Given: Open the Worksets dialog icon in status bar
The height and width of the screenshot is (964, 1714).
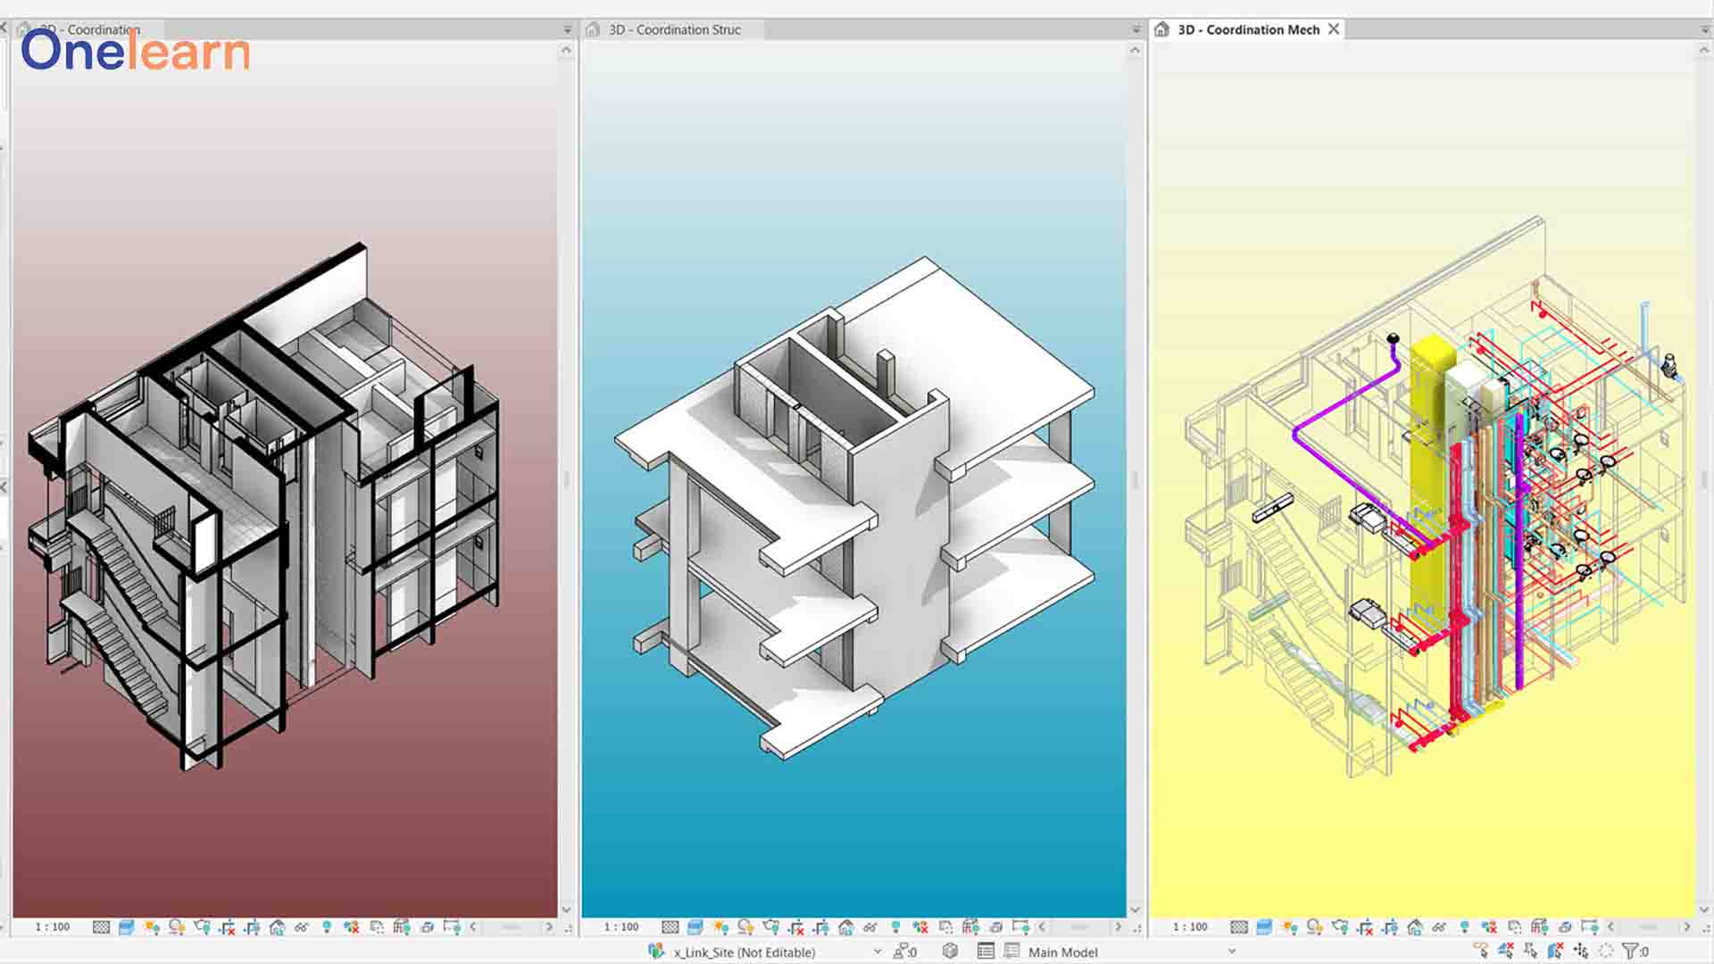Looking at the screenshot, I should [x=656, y=952].
